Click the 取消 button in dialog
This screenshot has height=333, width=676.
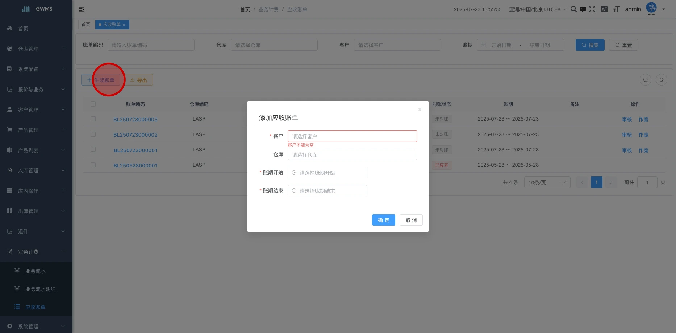pyautogui.click(x=411, y=220)
